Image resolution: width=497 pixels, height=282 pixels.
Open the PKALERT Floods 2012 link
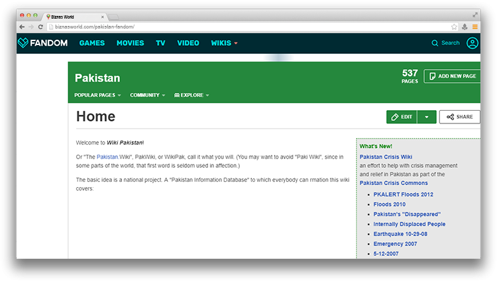click(403, 194)
